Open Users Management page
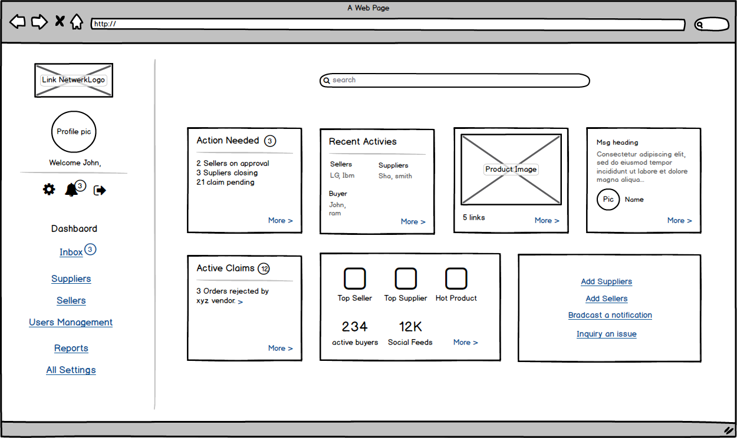737x438 pixels. [71, 322]
